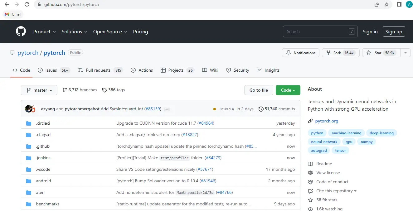
Task: Bookmark this page with the star icon
Action: 387,4
